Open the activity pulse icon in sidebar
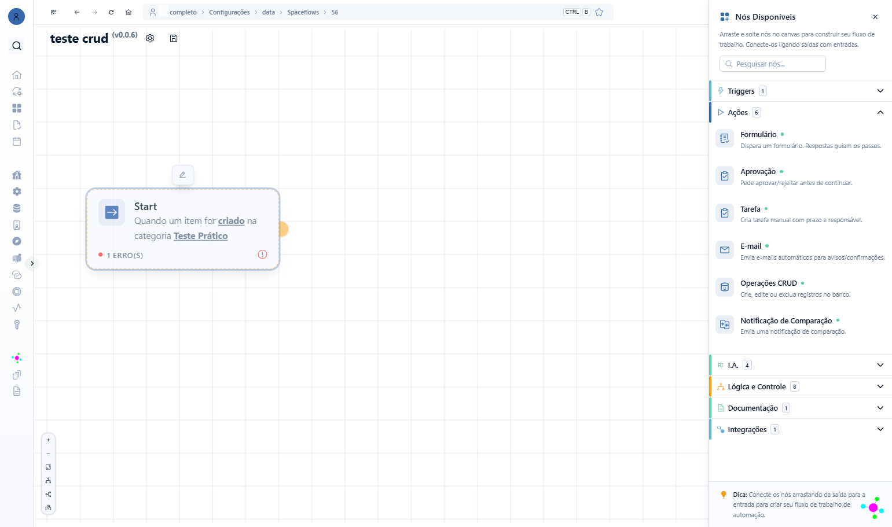This screenshot has height=527, width=892. (x=17, y=308)
